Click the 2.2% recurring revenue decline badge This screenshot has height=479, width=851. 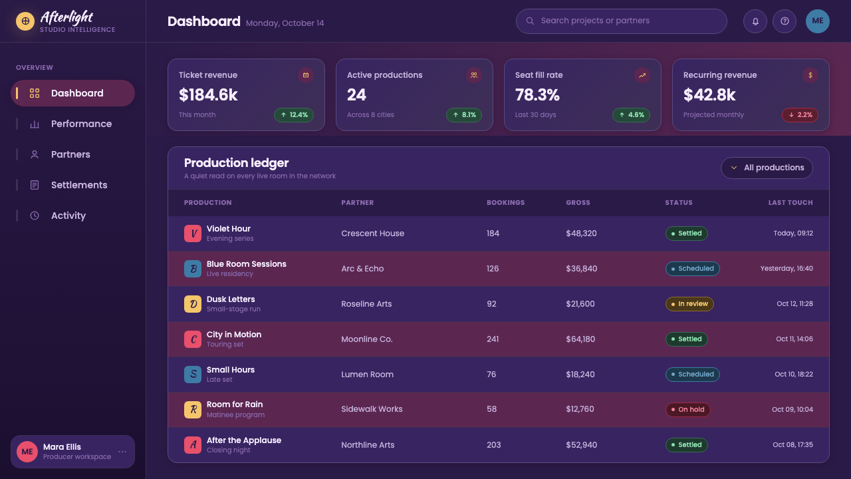[800, 115]
